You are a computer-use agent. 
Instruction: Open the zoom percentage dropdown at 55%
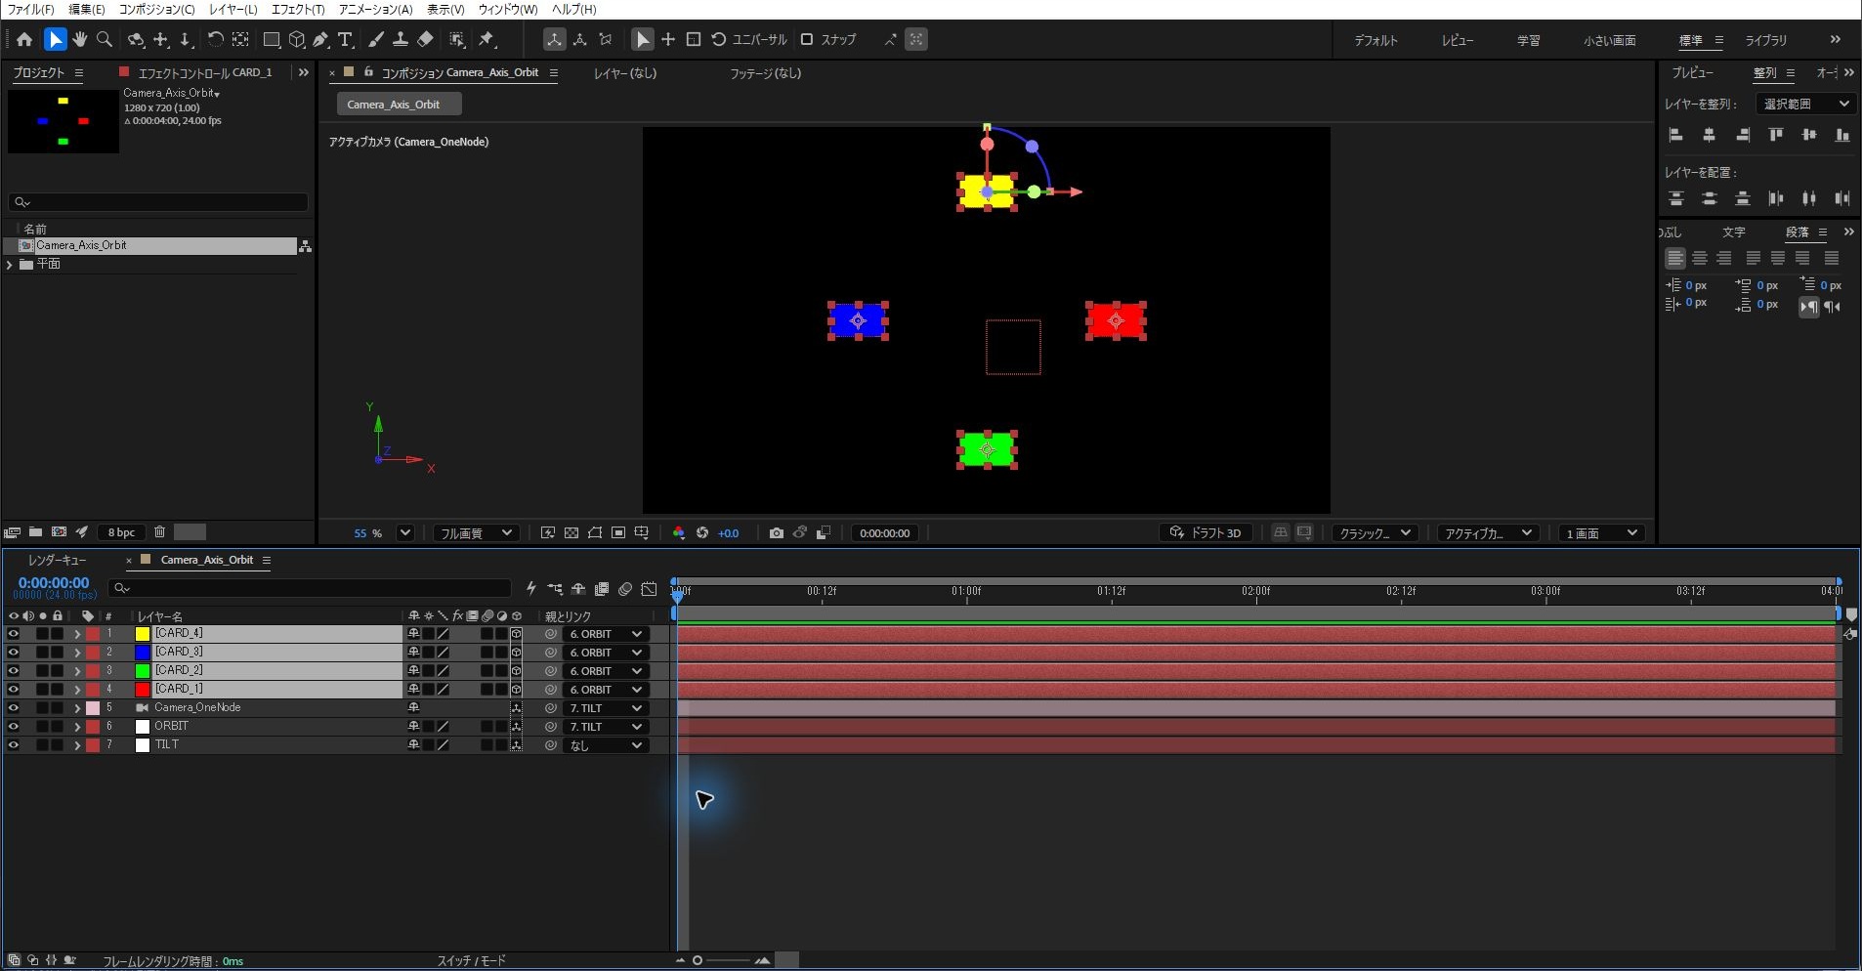(x=404, y=533)
